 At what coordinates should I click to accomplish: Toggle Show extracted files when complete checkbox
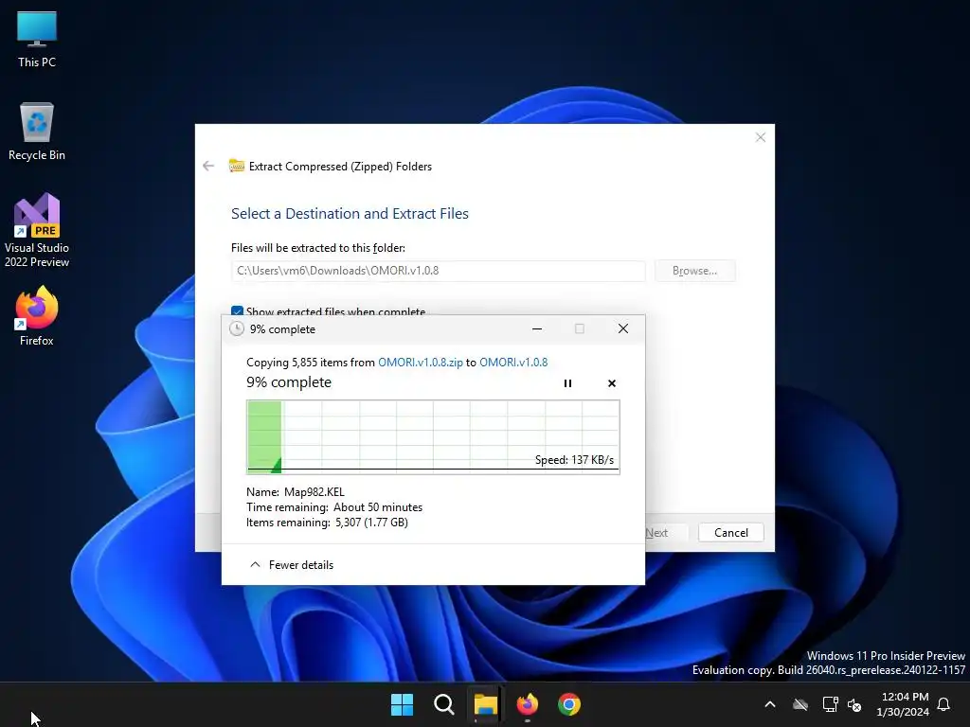237,310
